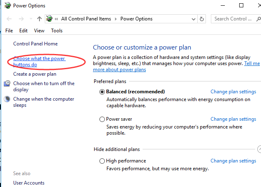The height and width of the screenshot is (187, 261).
Task: Open the Tools menu
Action: (57, 31)
